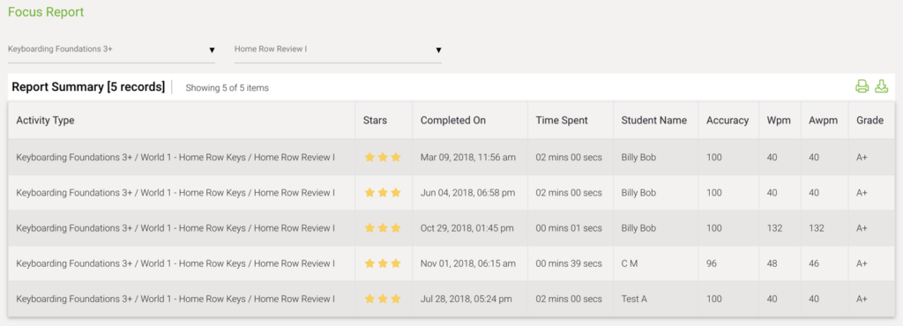Viewport: 903px width, 326px height.
Task: Click the Focus Report heading
Action: pos(46,11)
